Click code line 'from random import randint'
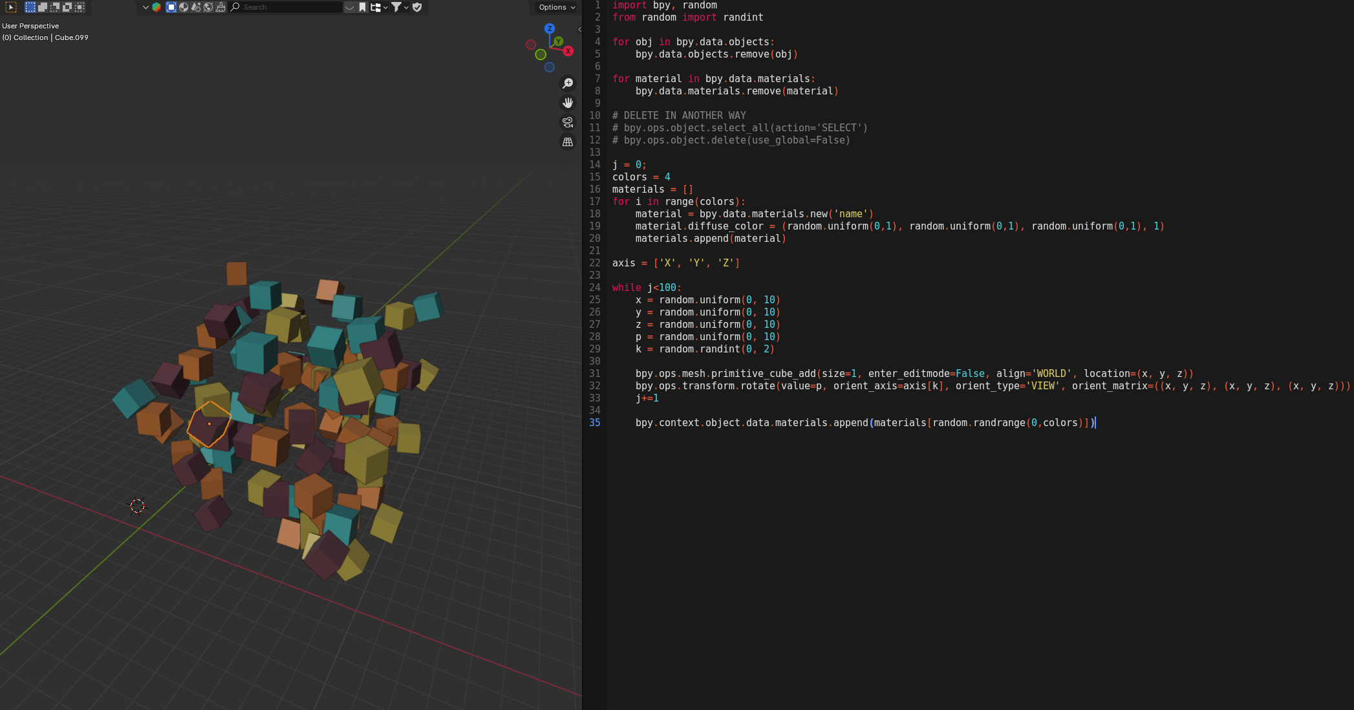1354x710 pixels. click(x=688, y=17)
